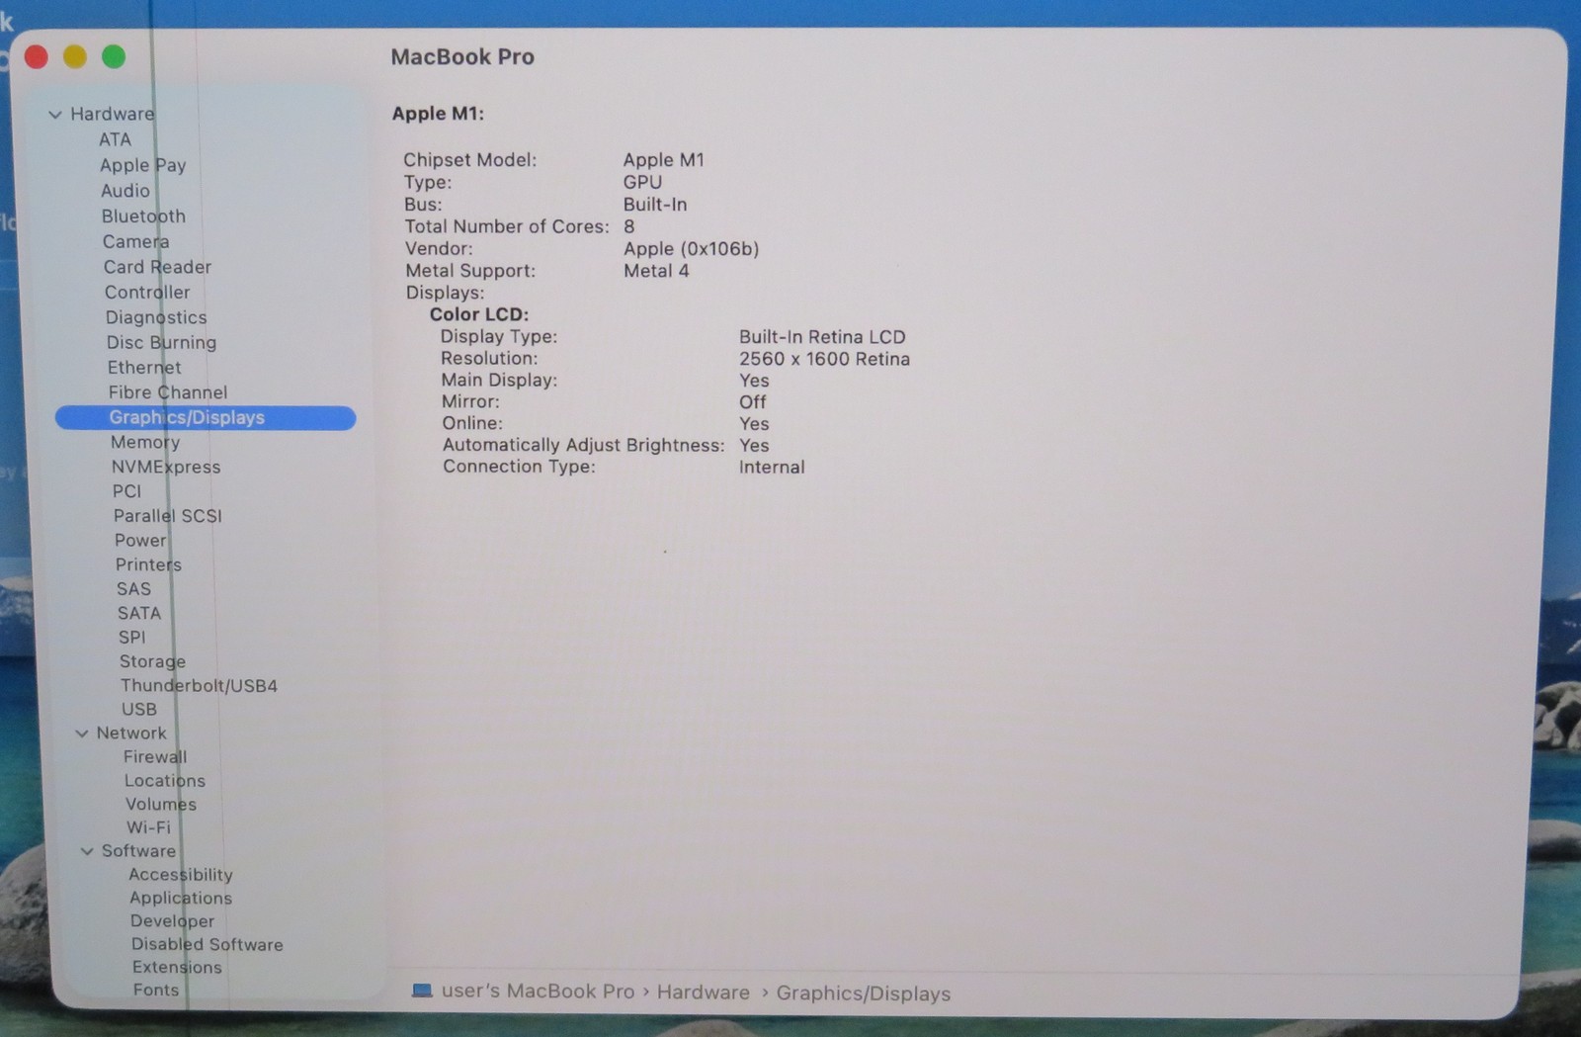1581x1037 pixels.
Task: Select Extensions under Software
Action: pyautogui.click(x=177, y=967)
